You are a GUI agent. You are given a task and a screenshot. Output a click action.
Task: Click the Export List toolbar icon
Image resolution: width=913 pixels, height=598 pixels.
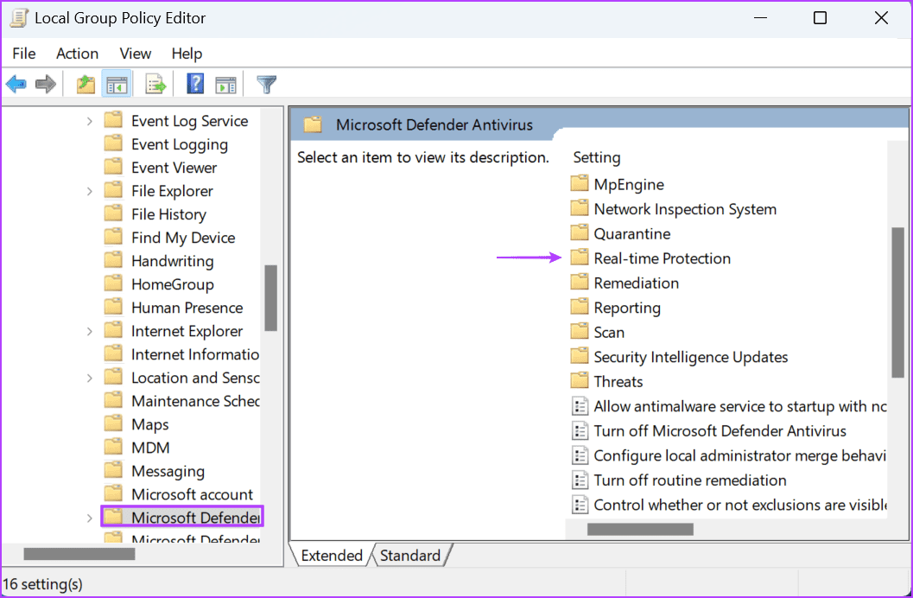pos(155,85)
